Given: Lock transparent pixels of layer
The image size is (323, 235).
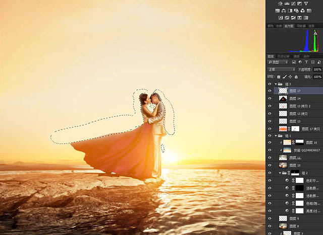Looking at the screenshot, I should [279, 77].
